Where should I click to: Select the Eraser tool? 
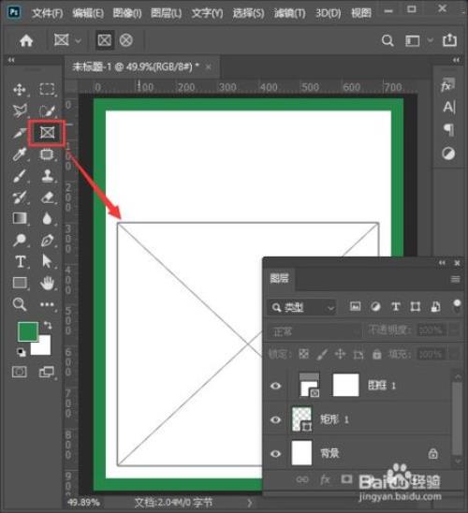[47, 198]
